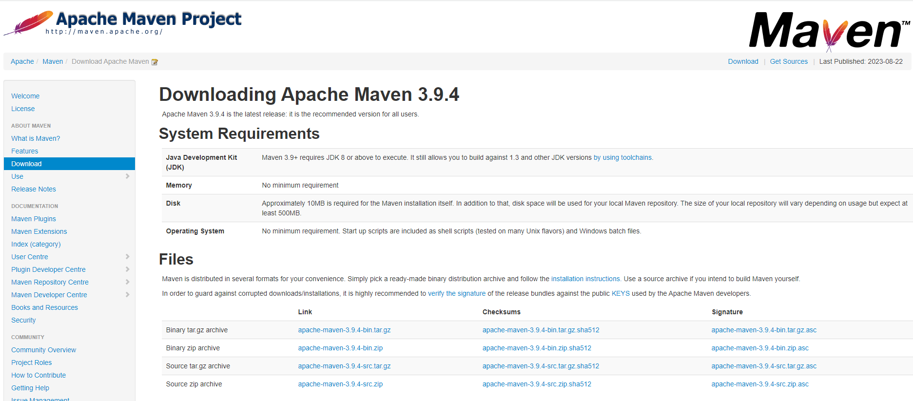
Task: Open apache-maven-3.9.4-bin.zip.asc signature
Action: click(x=760, y=348)
